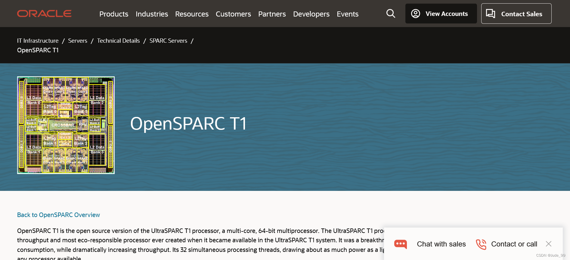Viewport: 570px width, 260px height.
Task: Click the phone icon beside Contact or call
Action: point(481,244)
